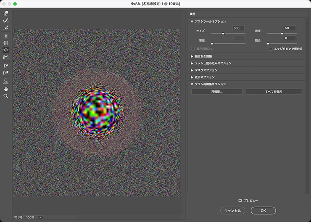Select the Face tool
Screen dimensions: 311x222
pyautogui.click(x=6, y=81)
